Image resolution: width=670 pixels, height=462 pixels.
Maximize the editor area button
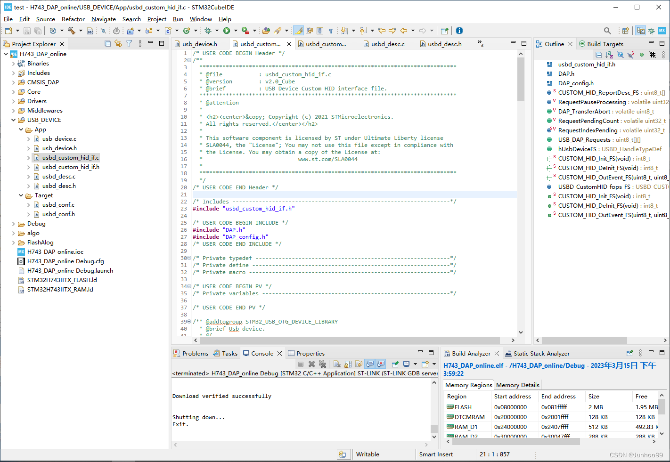523,43
